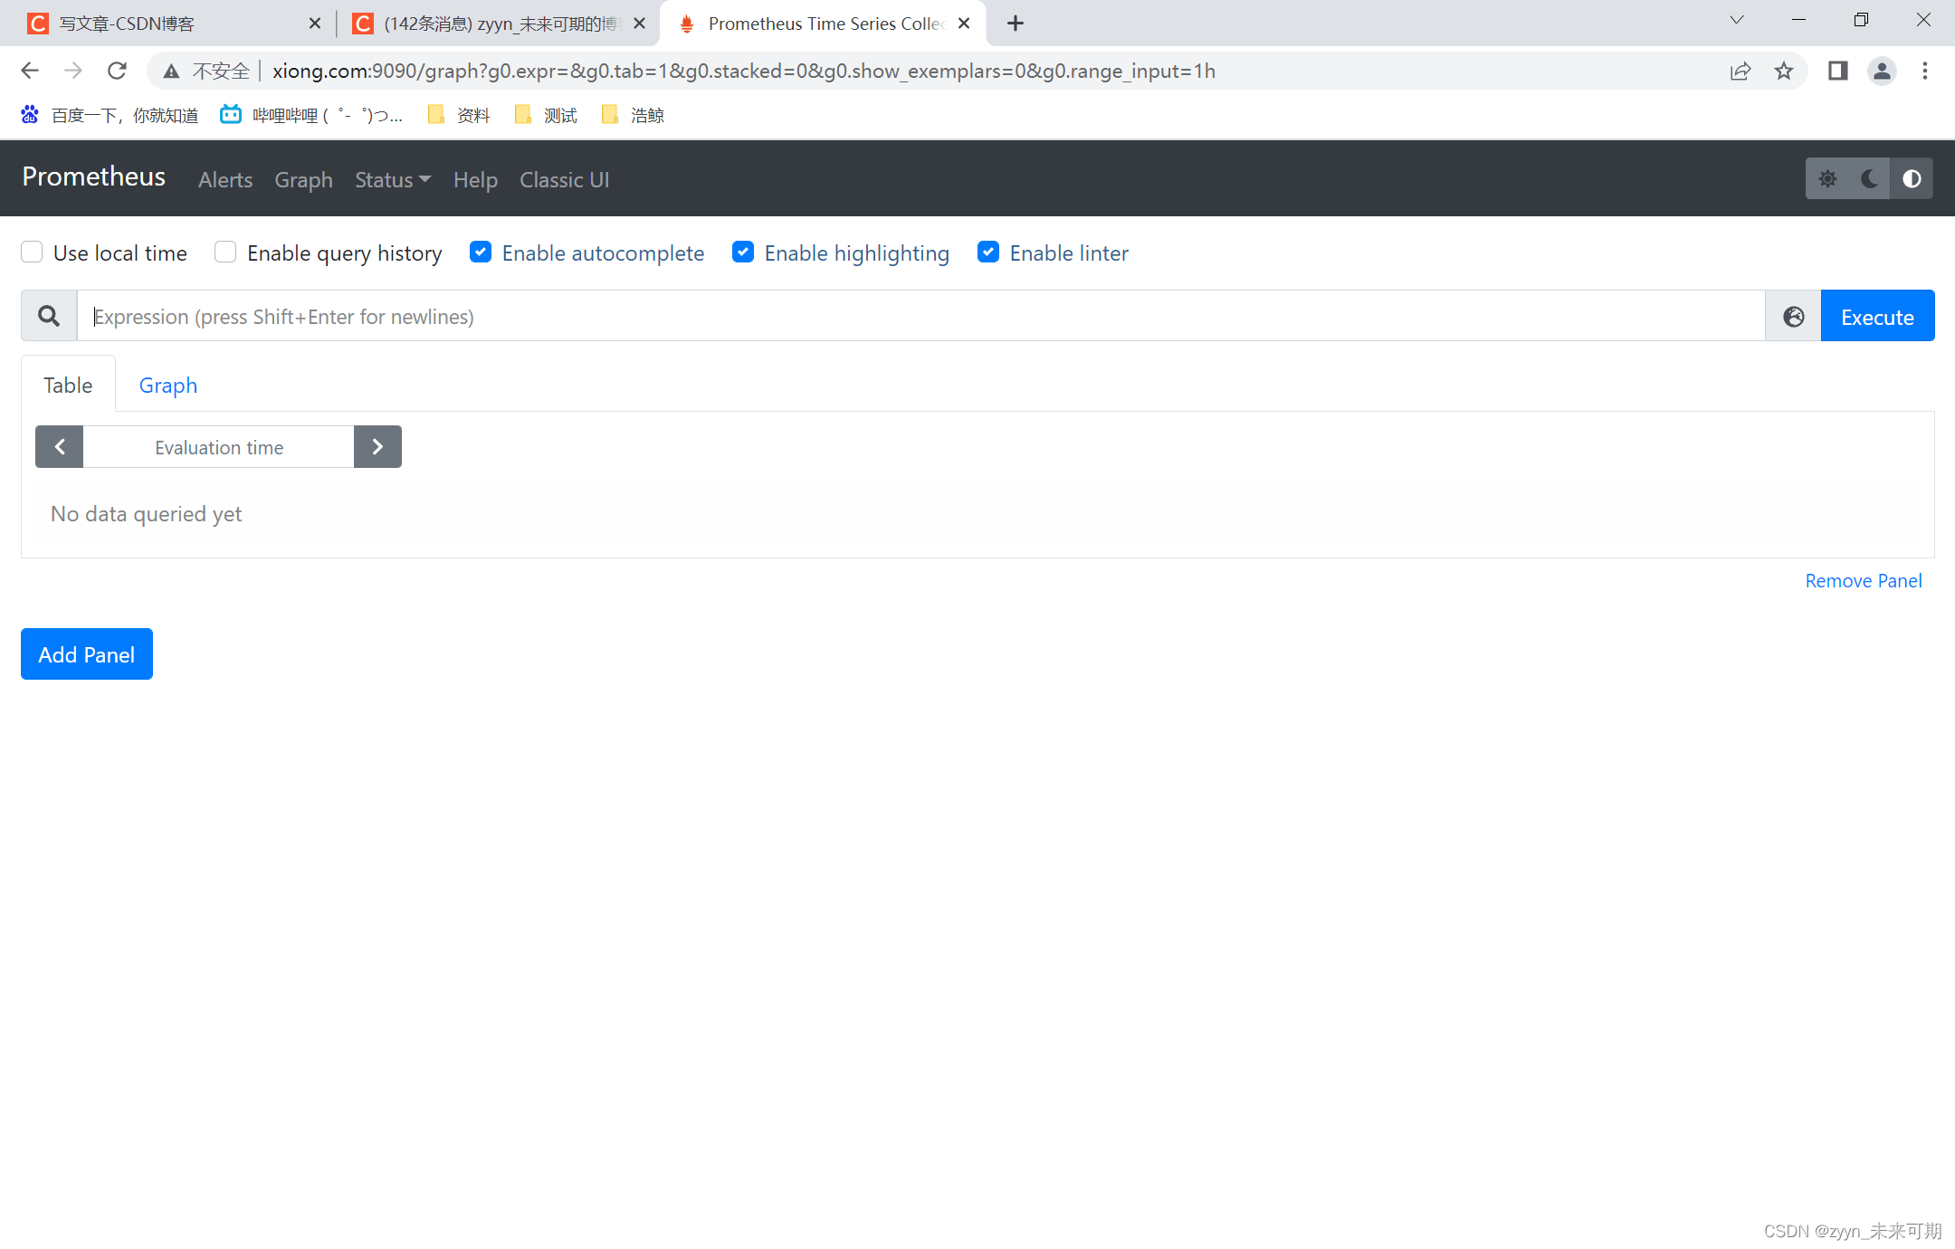Switch to dark theme moon icon
The image size is (1955, 1249).
point(1869,179)
